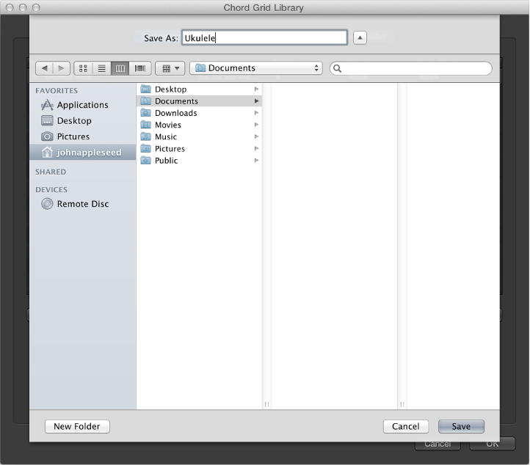Expand Desktop folder via its arrow
Viewport: 530px width, 465px height.
256,89
